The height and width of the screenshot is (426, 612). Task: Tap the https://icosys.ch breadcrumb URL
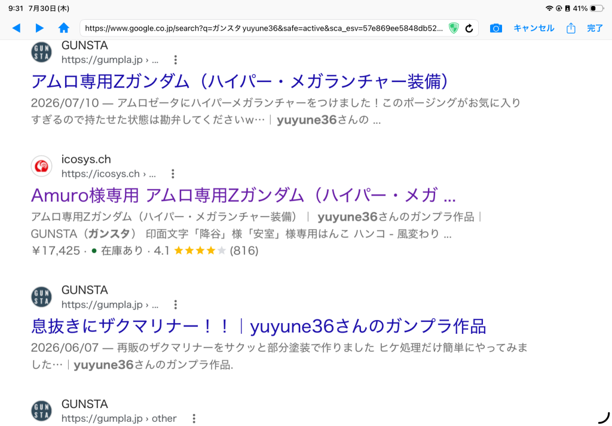[x=109, y=174]
